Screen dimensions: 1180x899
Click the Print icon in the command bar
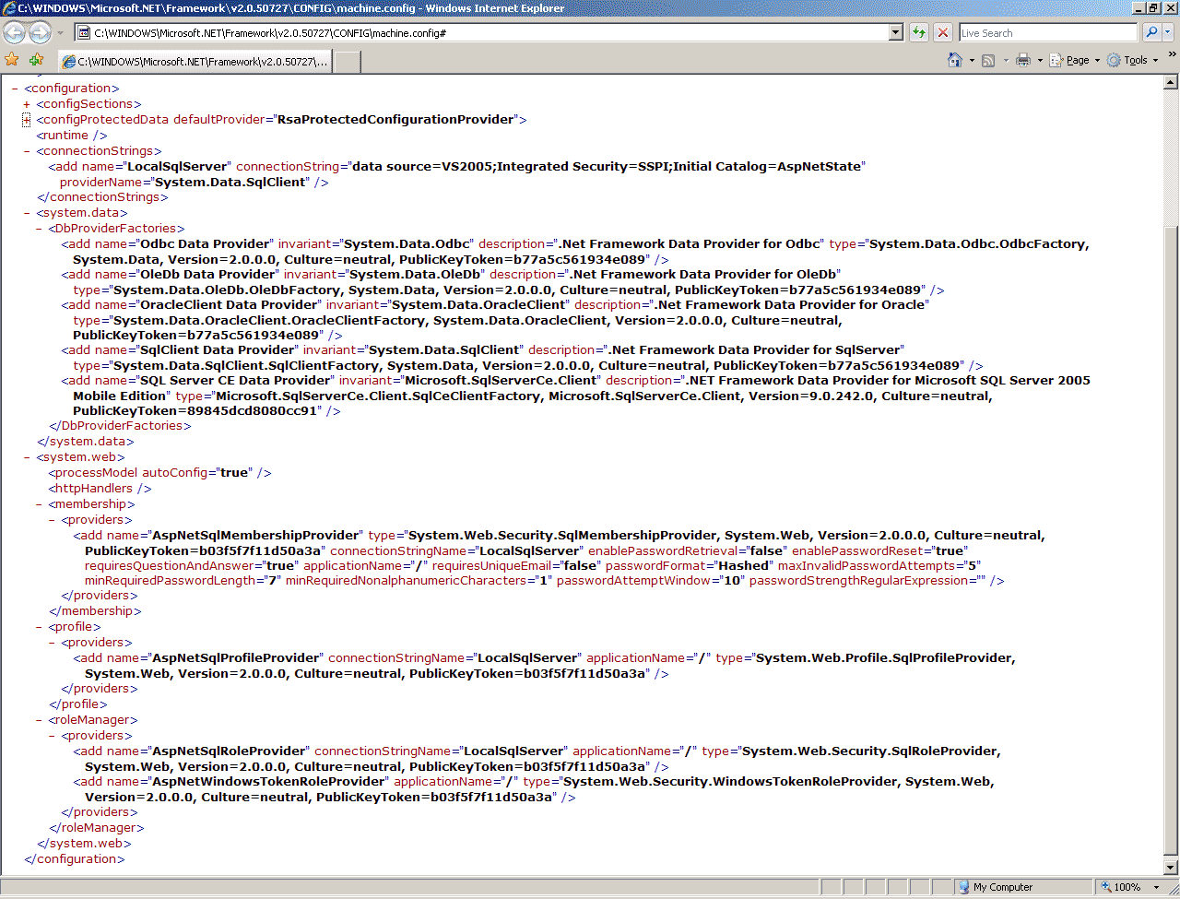(1023, 60)
